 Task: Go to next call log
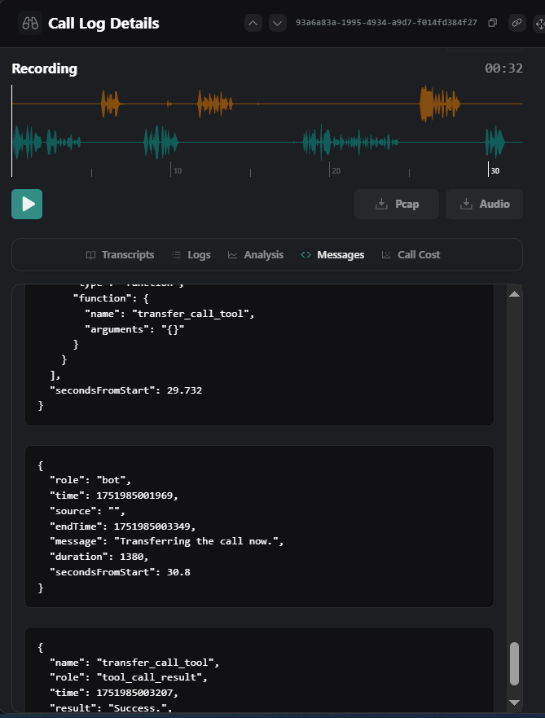coord(278,23)
